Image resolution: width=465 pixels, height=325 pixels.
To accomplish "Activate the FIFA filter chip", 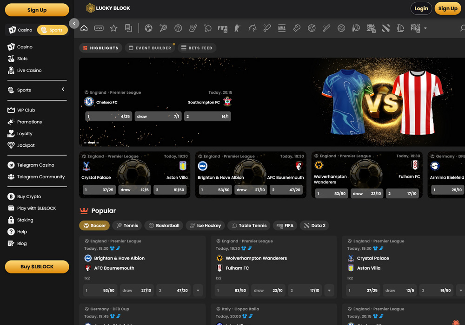I will [285, 226].
